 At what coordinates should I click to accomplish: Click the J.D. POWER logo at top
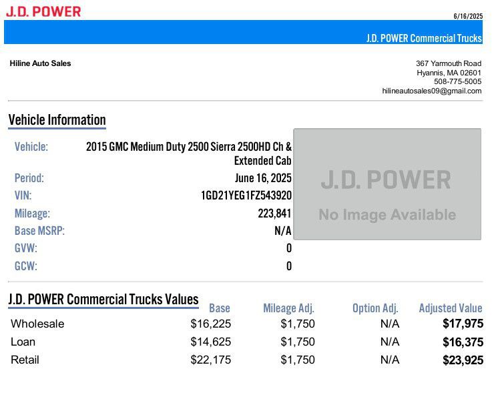[43, 12]
